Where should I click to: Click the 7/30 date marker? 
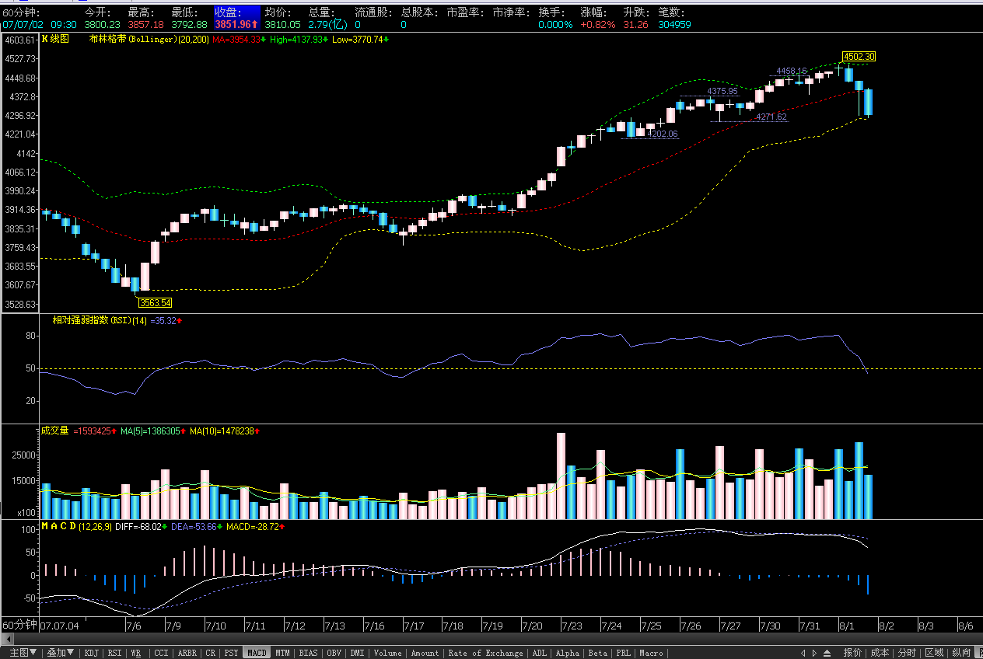click(x=770, y=626)
